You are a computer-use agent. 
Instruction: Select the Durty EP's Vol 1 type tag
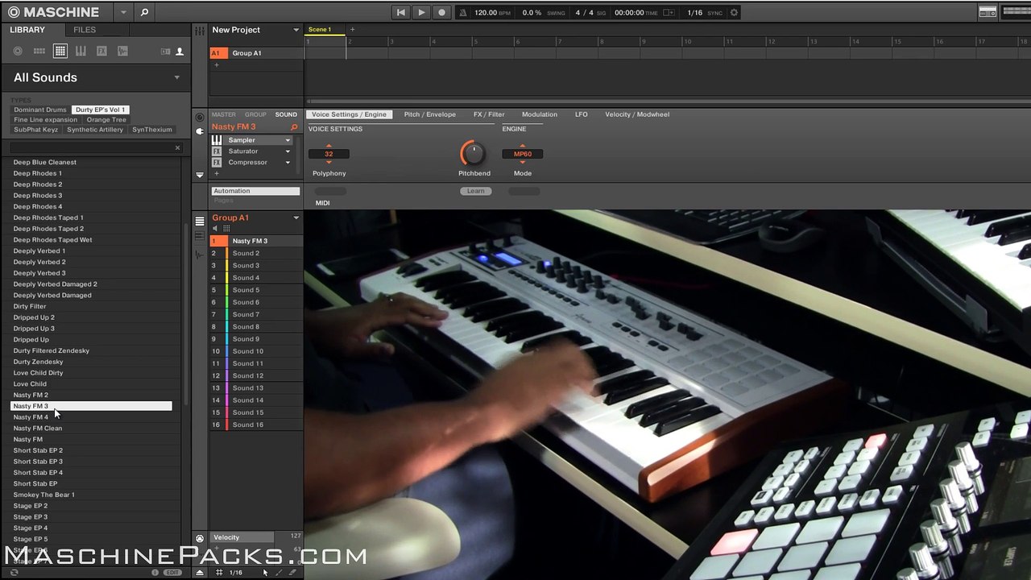tap(101, 110)
